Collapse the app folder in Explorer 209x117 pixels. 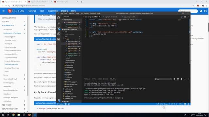[x=68, y=39]
